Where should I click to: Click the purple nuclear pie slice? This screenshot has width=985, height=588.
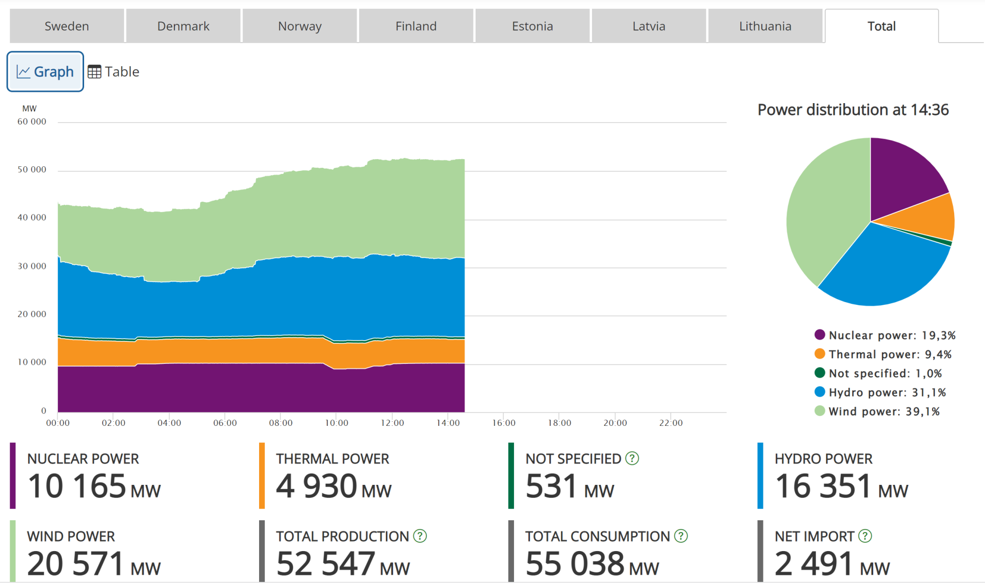(x=901, y=177)
